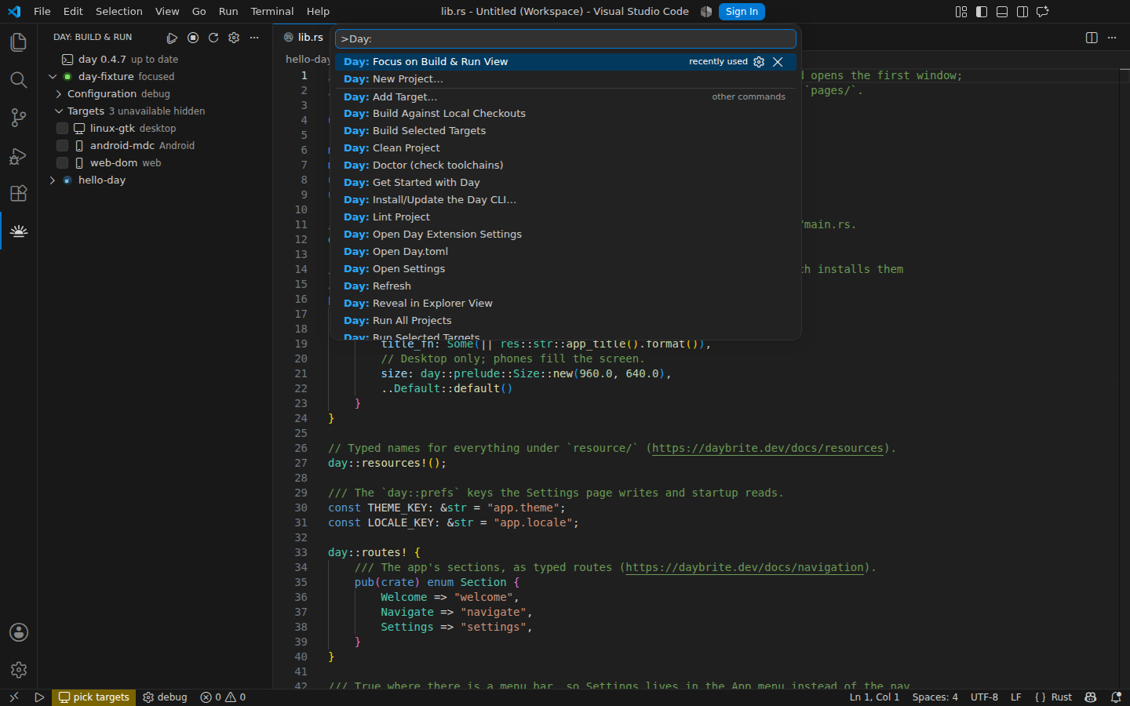This screenshot has width=1130, height=706.
Task: Open editor more actions ellipsis
Action: pyautogui.click(x=1112, y=38)
